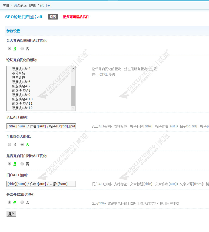Click the list box scroll-up arrow

point(73,69)
